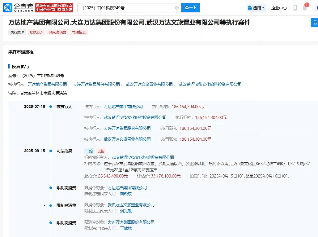The width and height of the screenshot is (318, 237).
Task: Open 万达地产集团有限公司 in header 被执行人 line
Action: (x=48, y=84)
